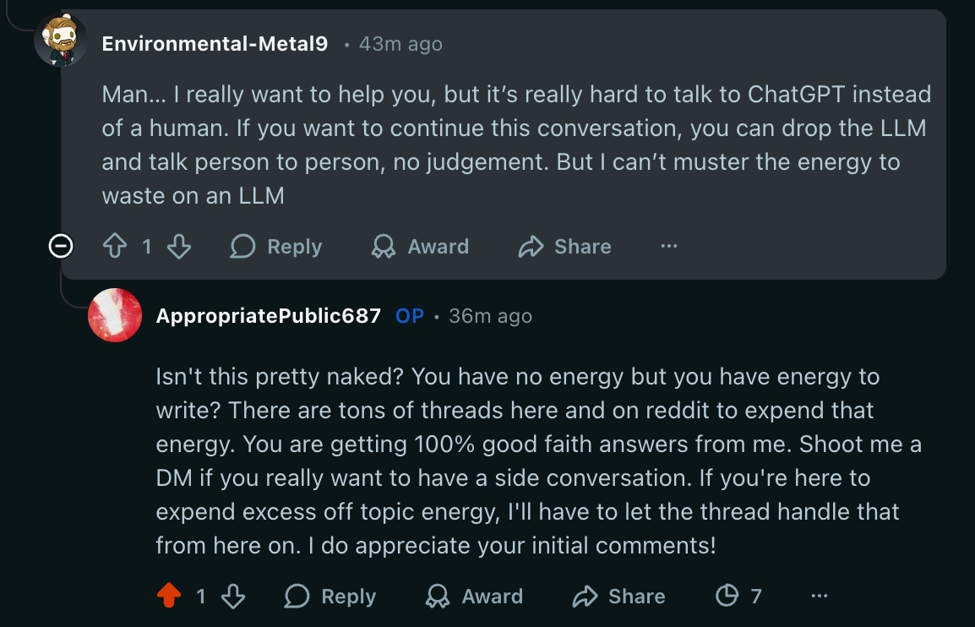The image size is (975, 627).
Task: Give an Award to Environmental-Metal9's comment
Action: coord(420,247)
